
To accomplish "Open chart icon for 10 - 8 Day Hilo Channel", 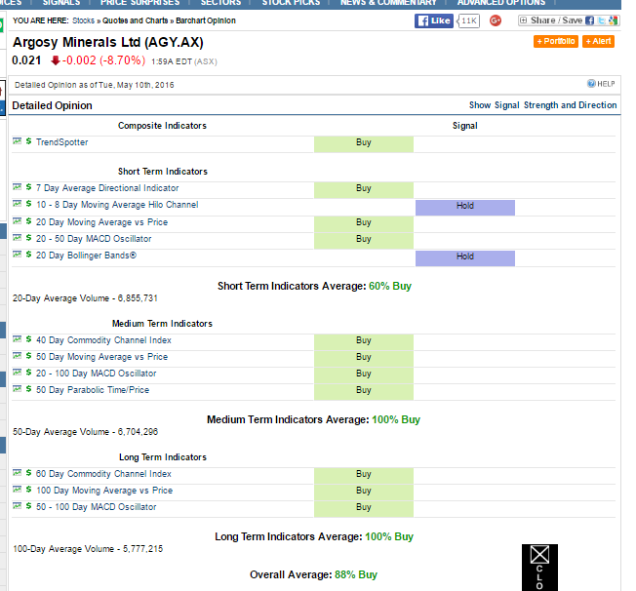I will pyautogui.click(x=17, y=204).
